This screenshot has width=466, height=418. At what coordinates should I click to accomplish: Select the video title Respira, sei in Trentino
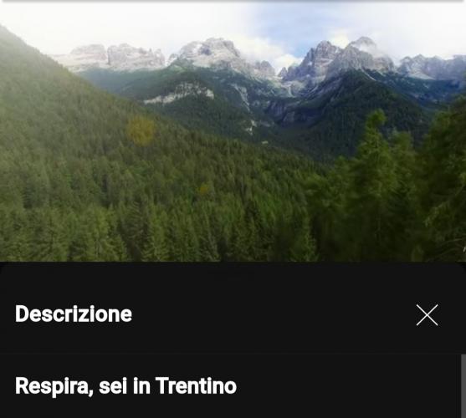pyautogui.click(x=125, y=386)
